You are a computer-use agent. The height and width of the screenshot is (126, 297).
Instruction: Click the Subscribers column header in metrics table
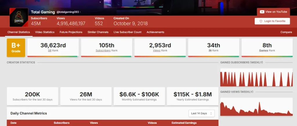61,123
